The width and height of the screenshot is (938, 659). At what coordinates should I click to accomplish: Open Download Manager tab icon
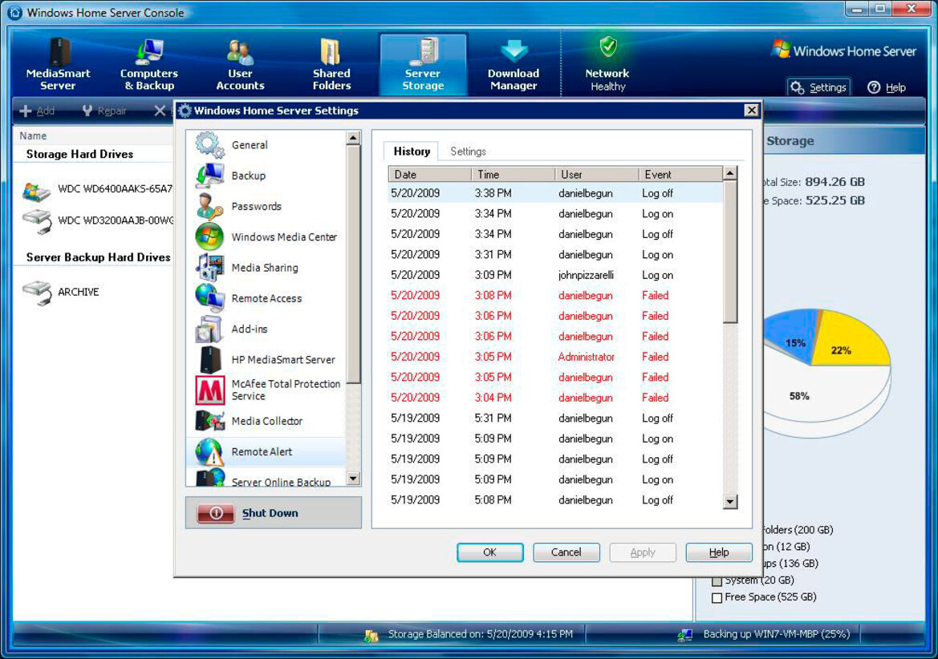coord(514,51)
